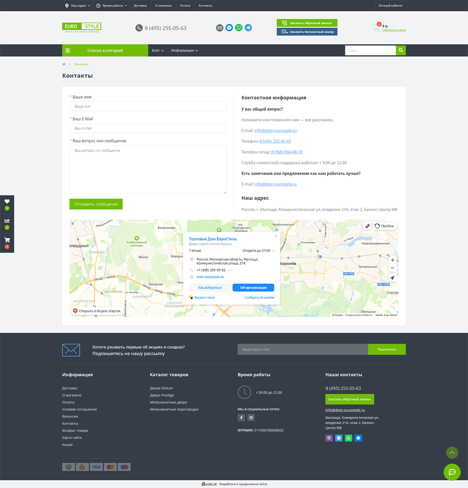Click the Отправить сообщение button
The image size is (468, 488).
point(96,204)
